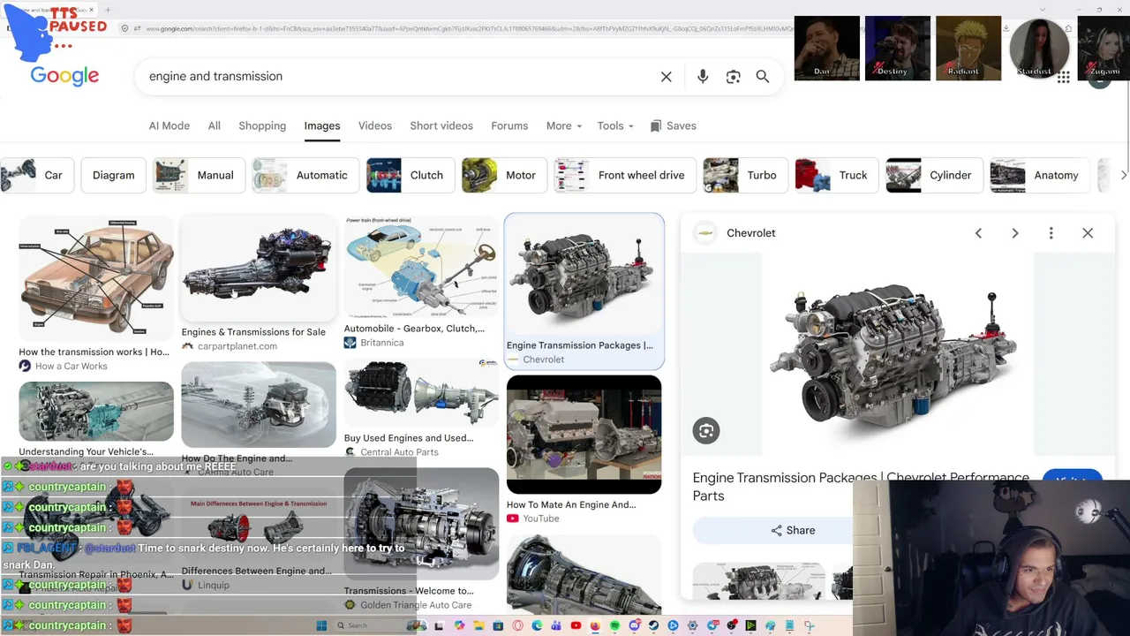Select the Images tab

322,126
